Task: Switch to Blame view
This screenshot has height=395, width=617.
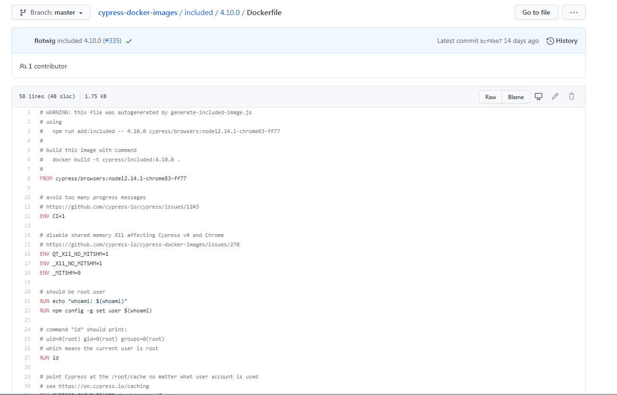Action: [x=515, y=96]
